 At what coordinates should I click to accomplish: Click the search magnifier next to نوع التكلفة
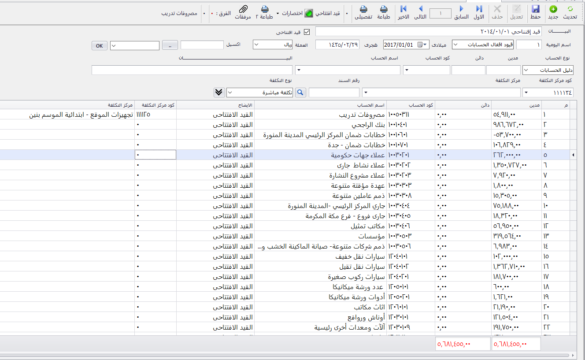point(300,93)
